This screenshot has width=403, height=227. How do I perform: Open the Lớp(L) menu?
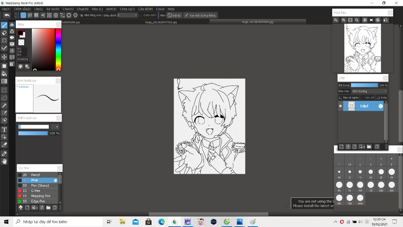[x=39, y=9]
